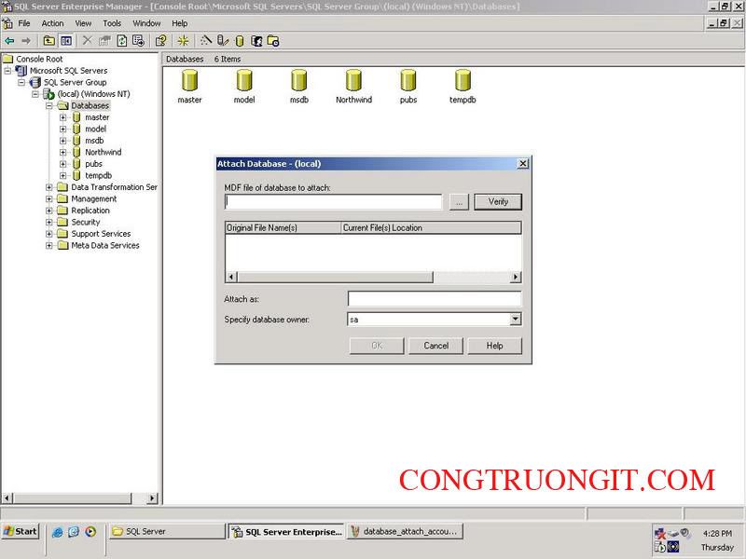Click the Export List toolbar icon
Image resolution: width=746 pixels, height=559 pixels.
(138, 41)
